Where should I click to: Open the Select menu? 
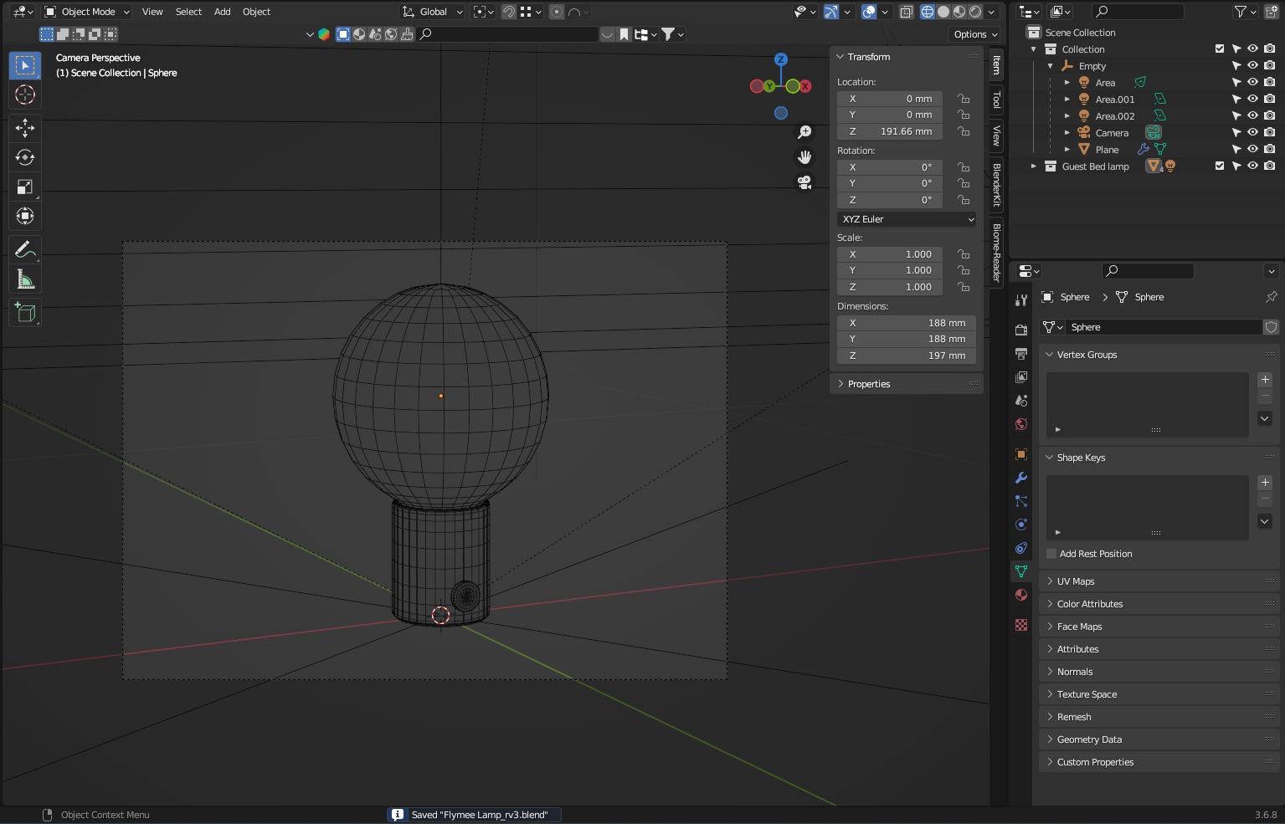188,12
